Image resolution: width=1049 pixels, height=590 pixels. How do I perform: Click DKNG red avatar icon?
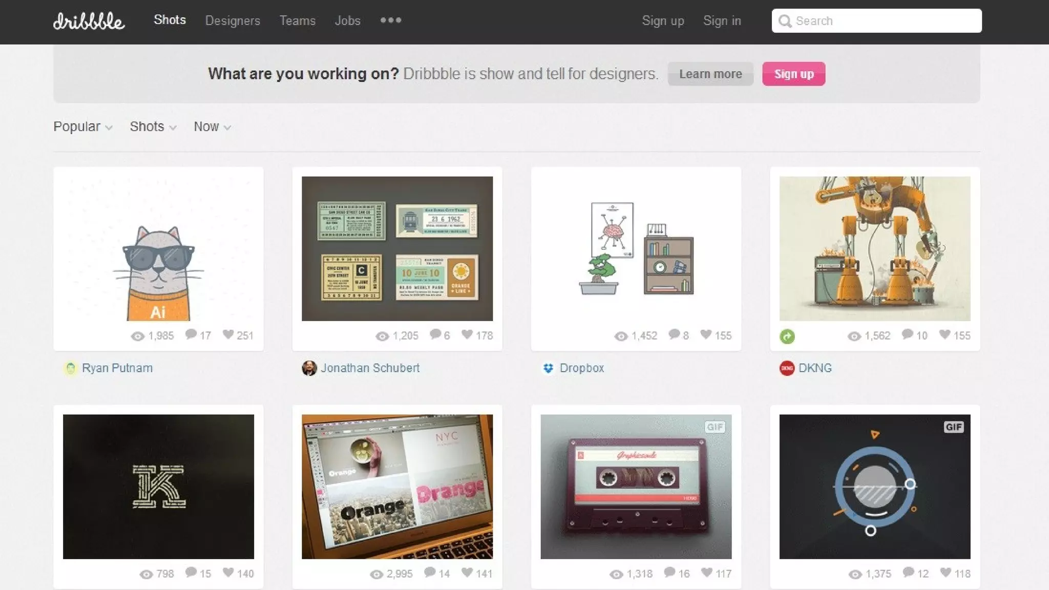click(x=787, y=368)
